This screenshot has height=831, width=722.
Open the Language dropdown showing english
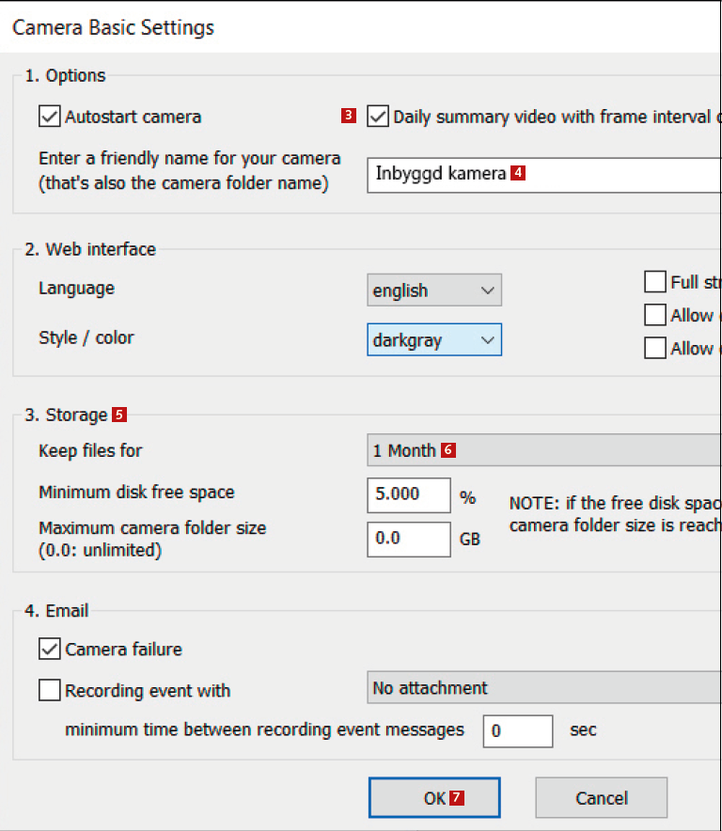(433, 291)
